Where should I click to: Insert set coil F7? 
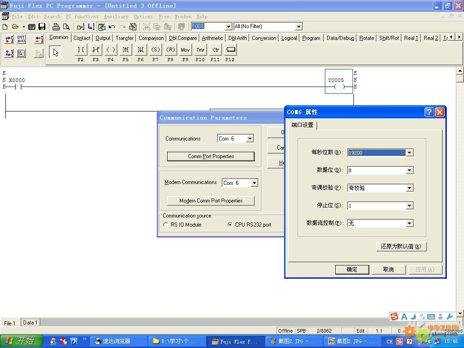tap(155, 50)
